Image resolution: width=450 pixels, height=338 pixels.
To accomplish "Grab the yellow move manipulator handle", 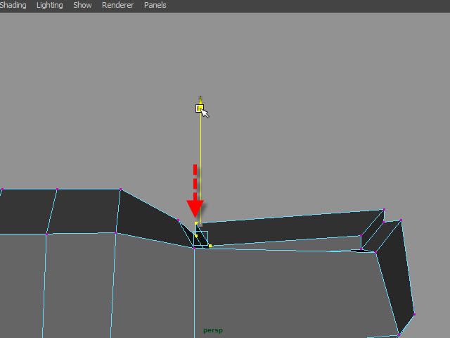I will coord(200,108).
